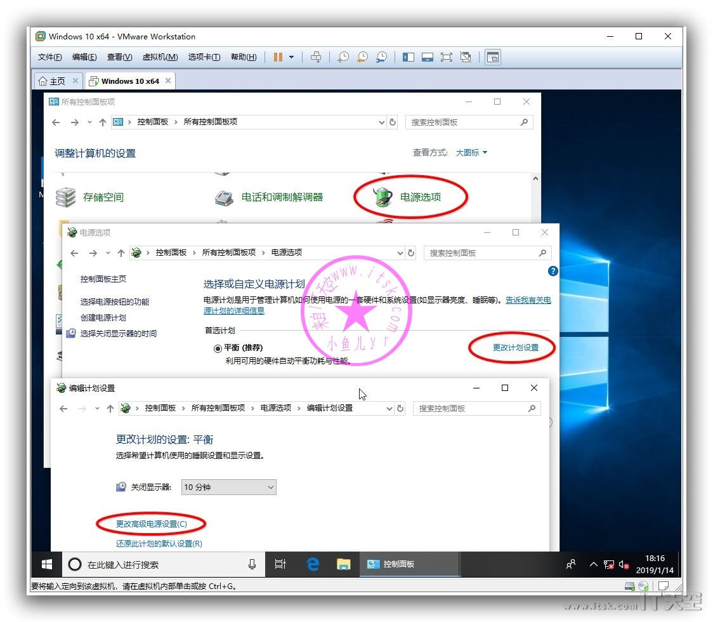Expand the address bar dropdown in 所有控制面板项 window
Image resolution: width=713 pixels, height=622 pixels.
coord(382,122)
